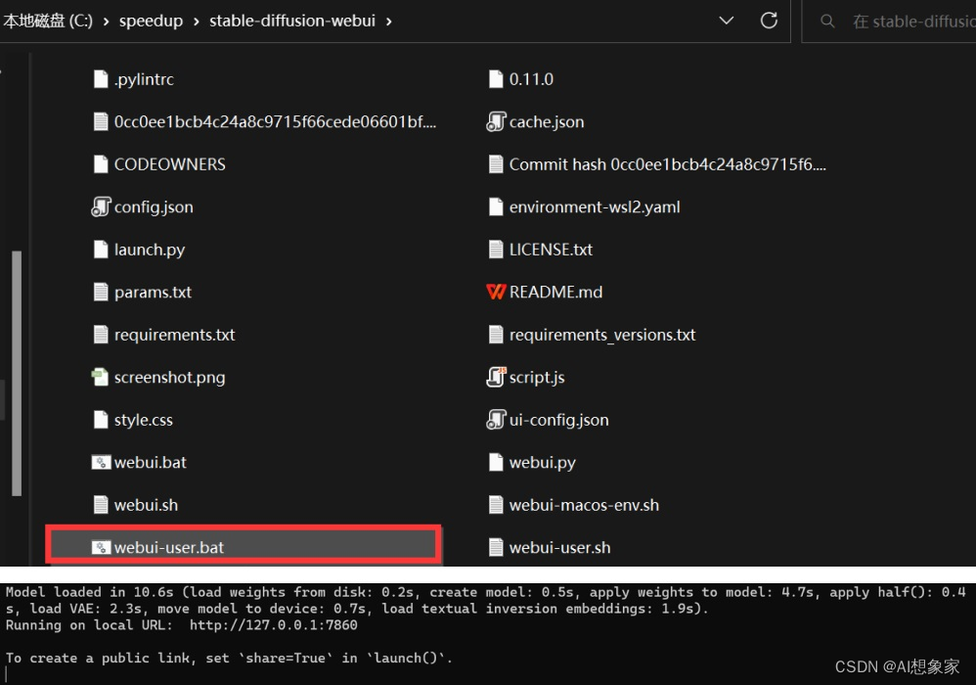Select the style.css file name
Viewport: 976px width, 685px height.
pyautogui.click(x=144, y=420)
